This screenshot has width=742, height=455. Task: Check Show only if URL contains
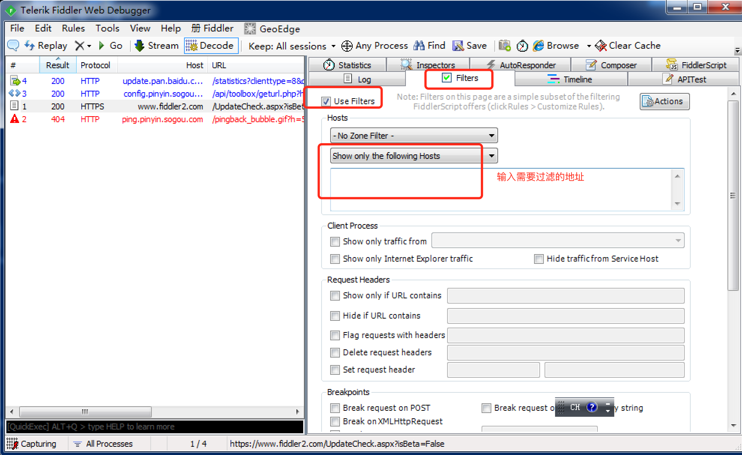coord(335,295)
